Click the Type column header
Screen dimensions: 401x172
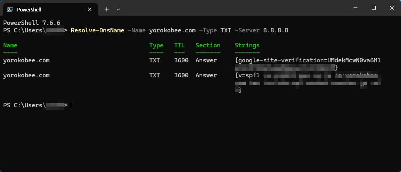tap(156, 45)
